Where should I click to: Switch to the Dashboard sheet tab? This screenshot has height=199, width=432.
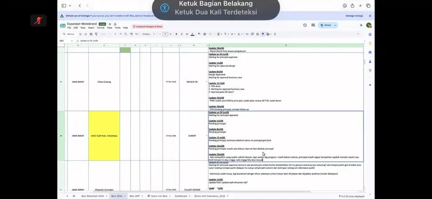(181, 196)
